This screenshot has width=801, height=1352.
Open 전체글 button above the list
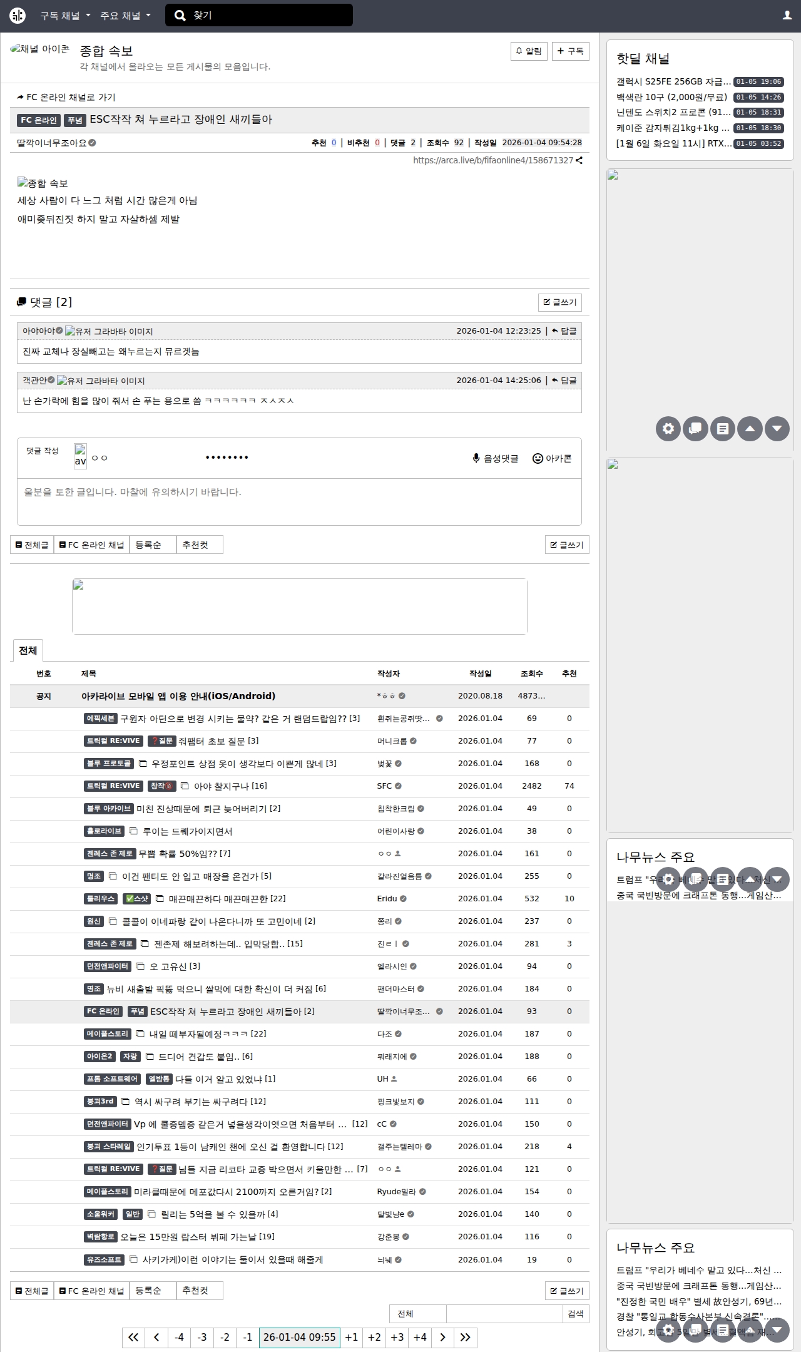32,545
